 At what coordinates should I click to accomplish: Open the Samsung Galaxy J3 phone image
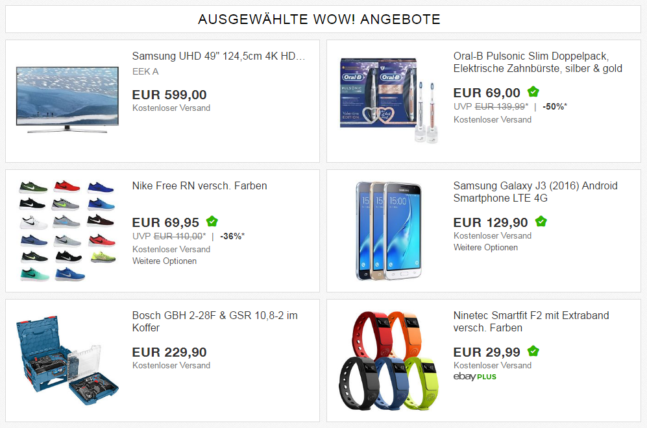(389, 230)
